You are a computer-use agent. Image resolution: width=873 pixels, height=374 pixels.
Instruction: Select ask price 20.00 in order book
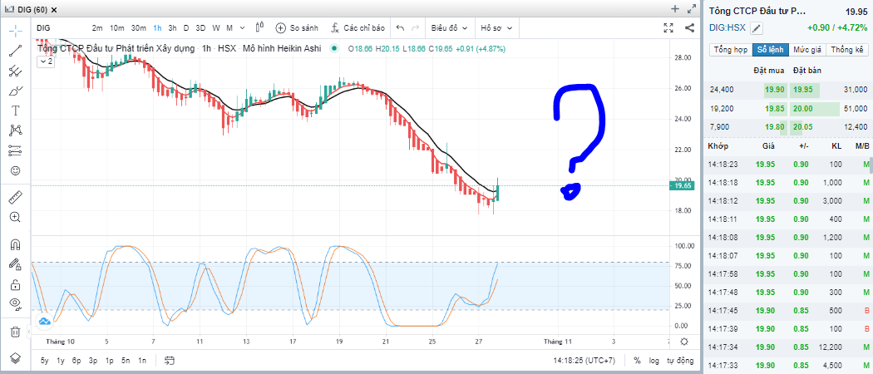[x=805, y=109]
